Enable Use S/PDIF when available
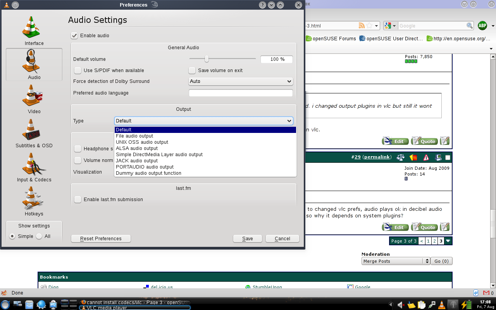This screenshot has width=496, height=310. click(78, 70)
